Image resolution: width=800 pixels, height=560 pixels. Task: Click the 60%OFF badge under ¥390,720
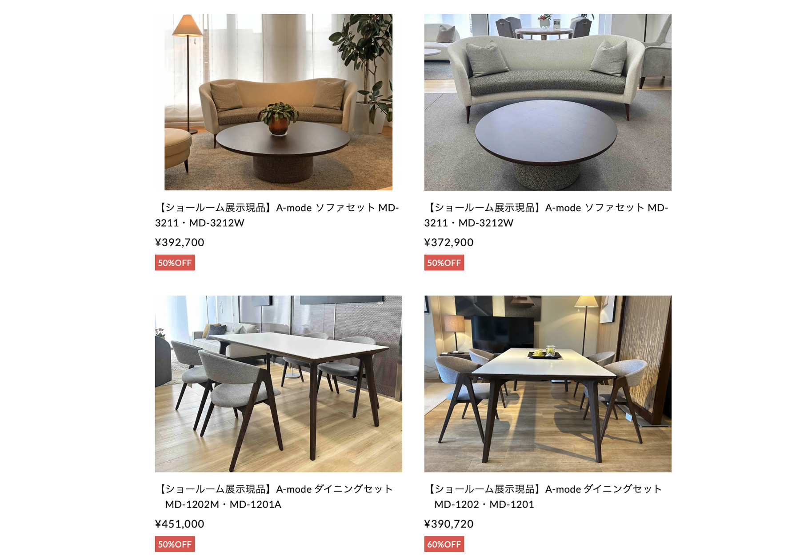point(444,544)
